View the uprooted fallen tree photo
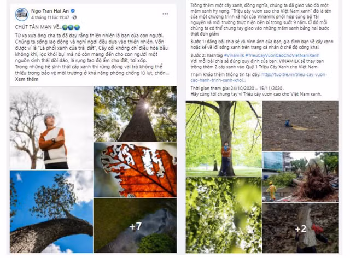Screen dimensions: 350x258 (x=300, y=177)
